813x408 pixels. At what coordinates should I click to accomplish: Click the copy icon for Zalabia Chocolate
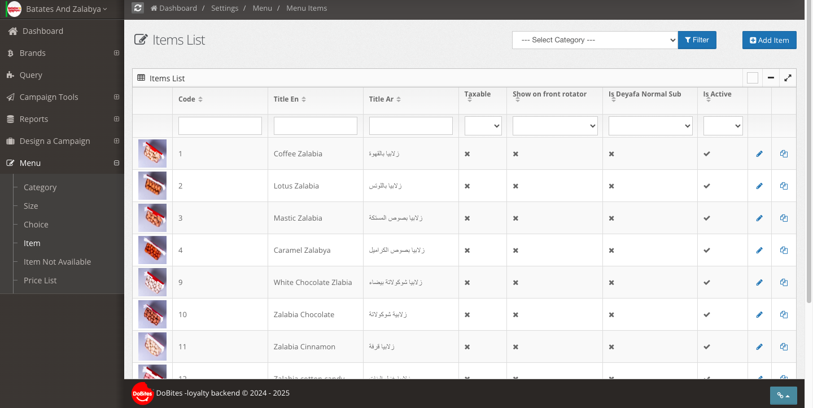(x=784, y=314)
